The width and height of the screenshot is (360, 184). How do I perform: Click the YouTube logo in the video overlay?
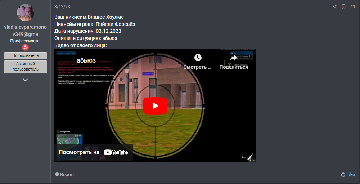(x=116, y=152)
